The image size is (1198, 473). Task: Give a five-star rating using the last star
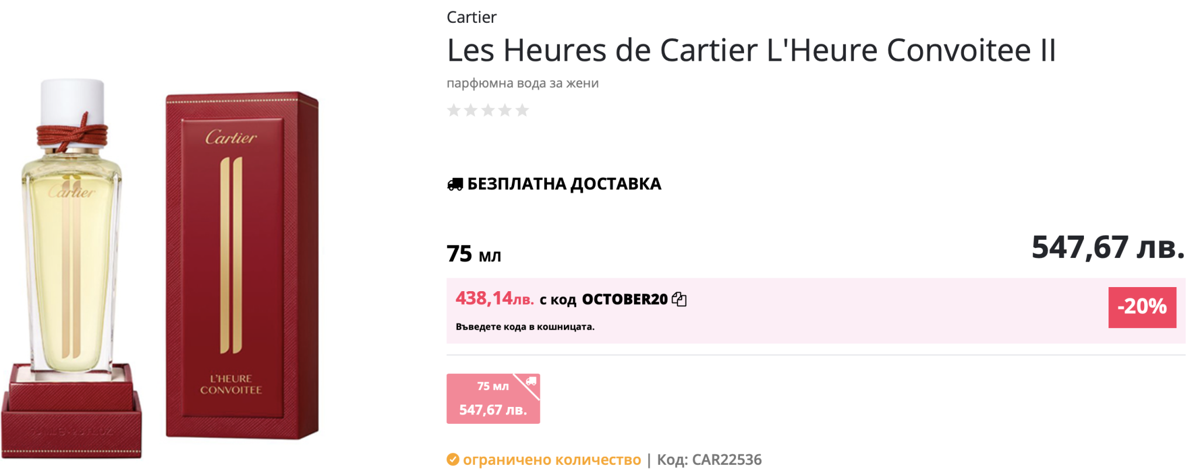pyautogui.click(x=522, y=110)
